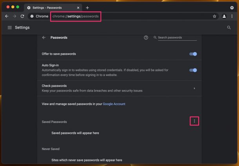Open tab search dropdown in title bar
This screenshot has height=166, width=239.
coord(232,7)
